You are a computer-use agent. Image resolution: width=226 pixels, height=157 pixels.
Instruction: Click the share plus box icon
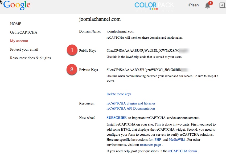pyautogui.click(x=222, y=5)
